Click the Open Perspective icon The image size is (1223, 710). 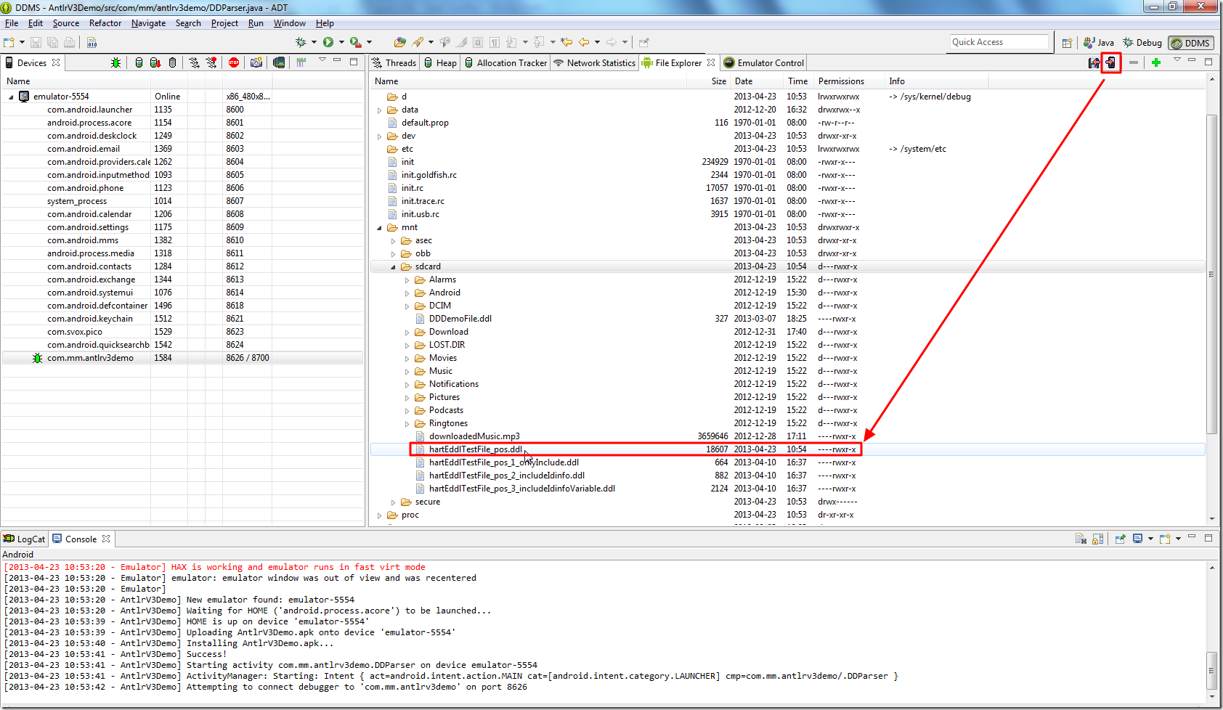click(1067, 43)
